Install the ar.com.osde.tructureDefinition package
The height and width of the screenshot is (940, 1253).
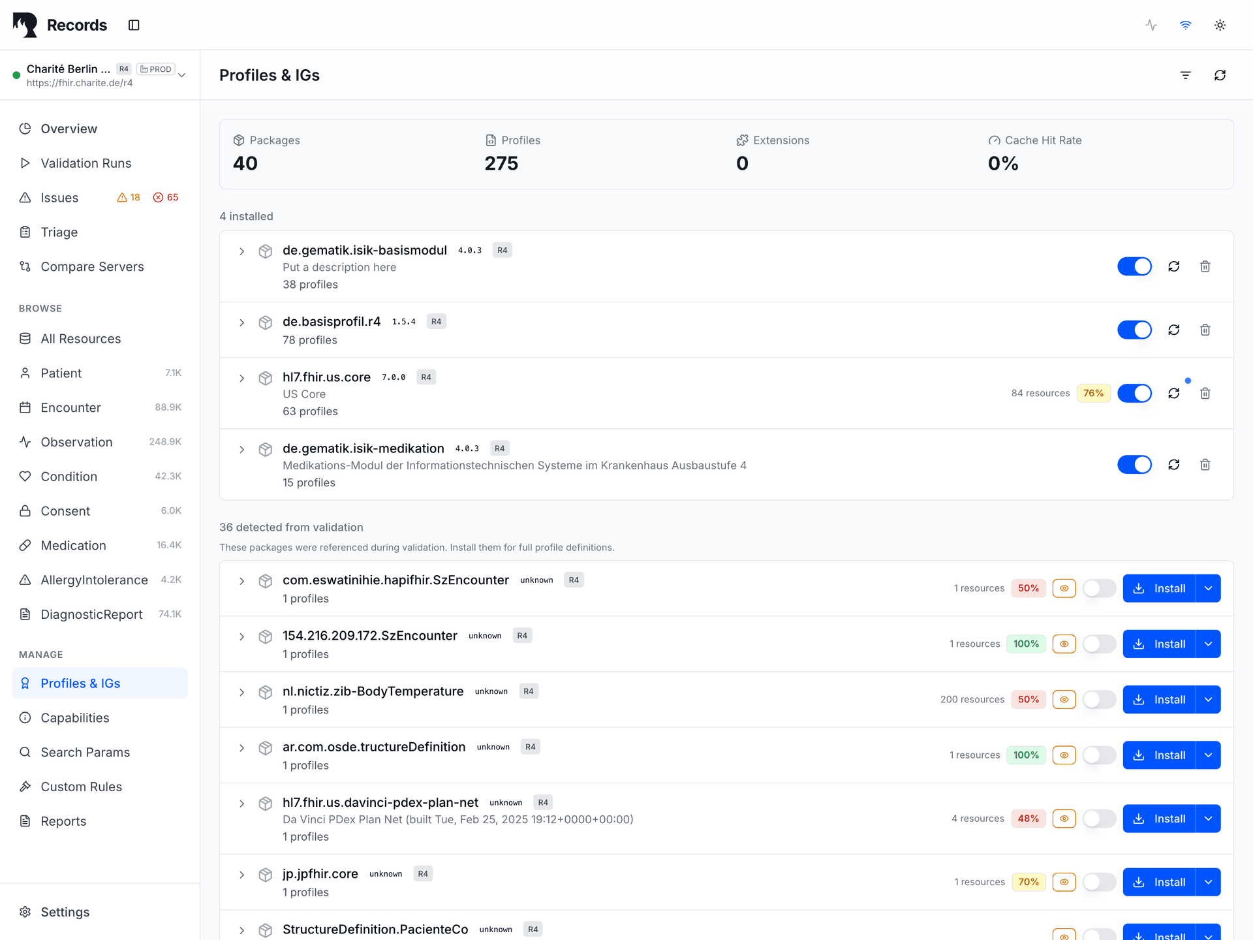(1159, 755)
